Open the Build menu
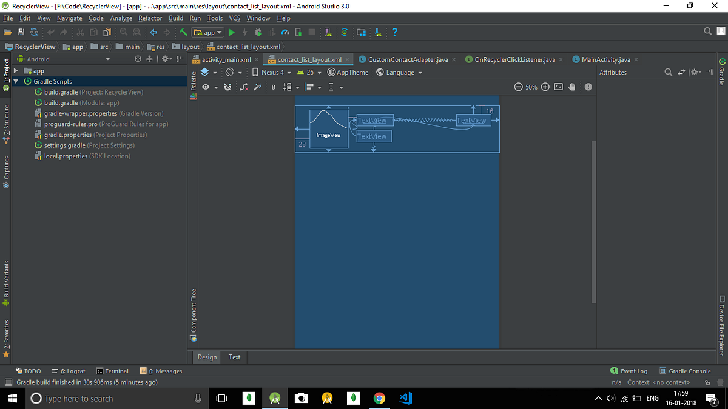 point(176,18)
